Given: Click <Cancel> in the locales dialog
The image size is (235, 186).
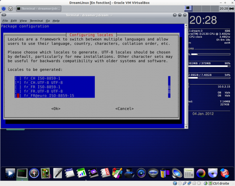Looking at the screenshot, I should pyautogui.click(x=125, y=109).
